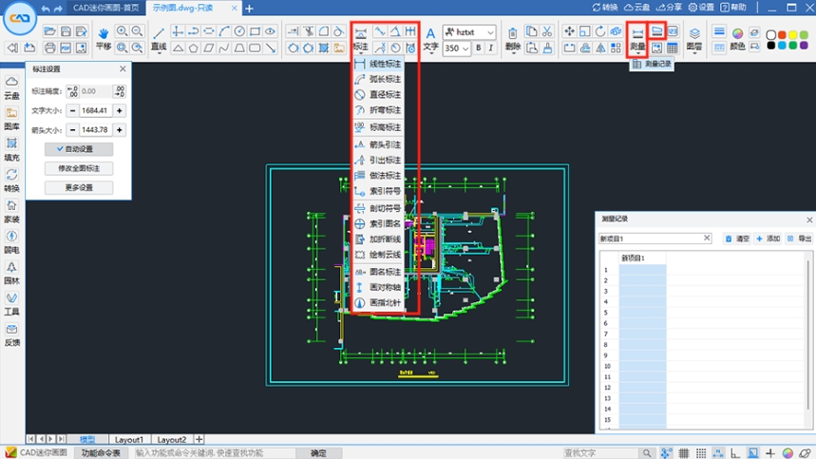Click the 更多设置 button
The height and width of the screenshot is (459, 816).
[79, 187]
